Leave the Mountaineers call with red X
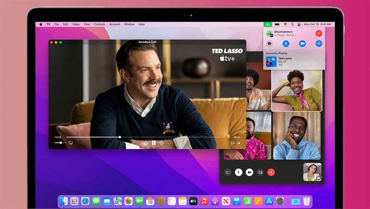This screenshot has height=209, width=370. pos(319,33)
